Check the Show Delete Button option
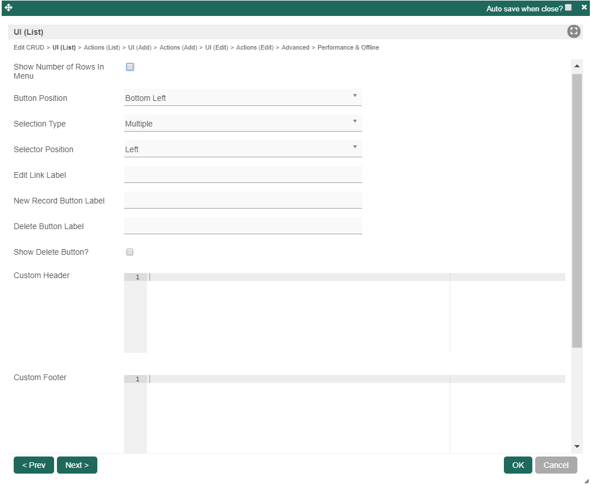This screenshot has height=485, width=591. coord(130,252)
